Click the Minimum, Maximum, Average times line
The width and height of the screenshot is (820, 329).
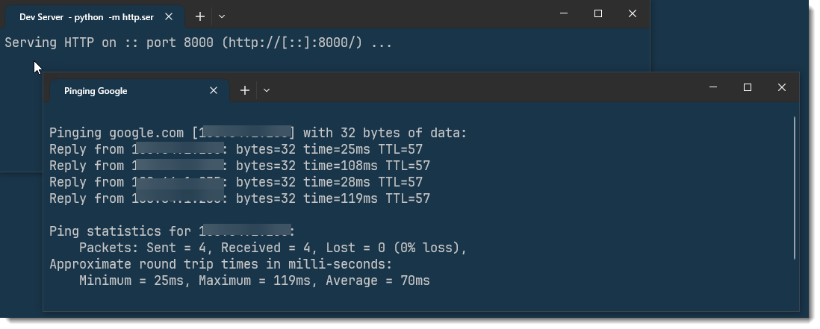(x=254, y=281)
